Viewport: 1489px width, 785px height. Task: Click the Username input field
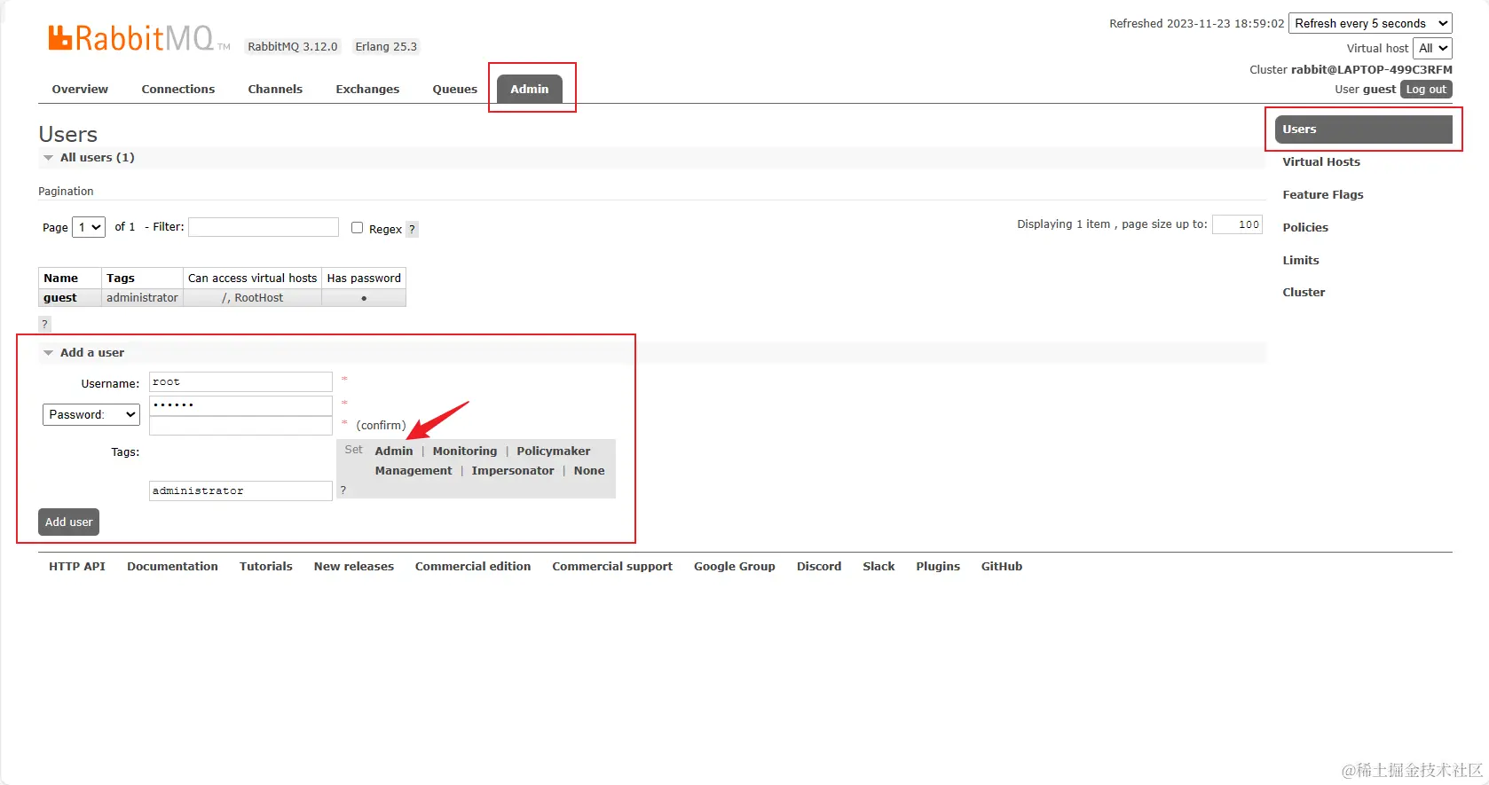coord(240,381)
